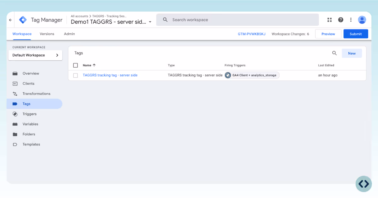Open the three-dot more options menu

coord(351,20)
